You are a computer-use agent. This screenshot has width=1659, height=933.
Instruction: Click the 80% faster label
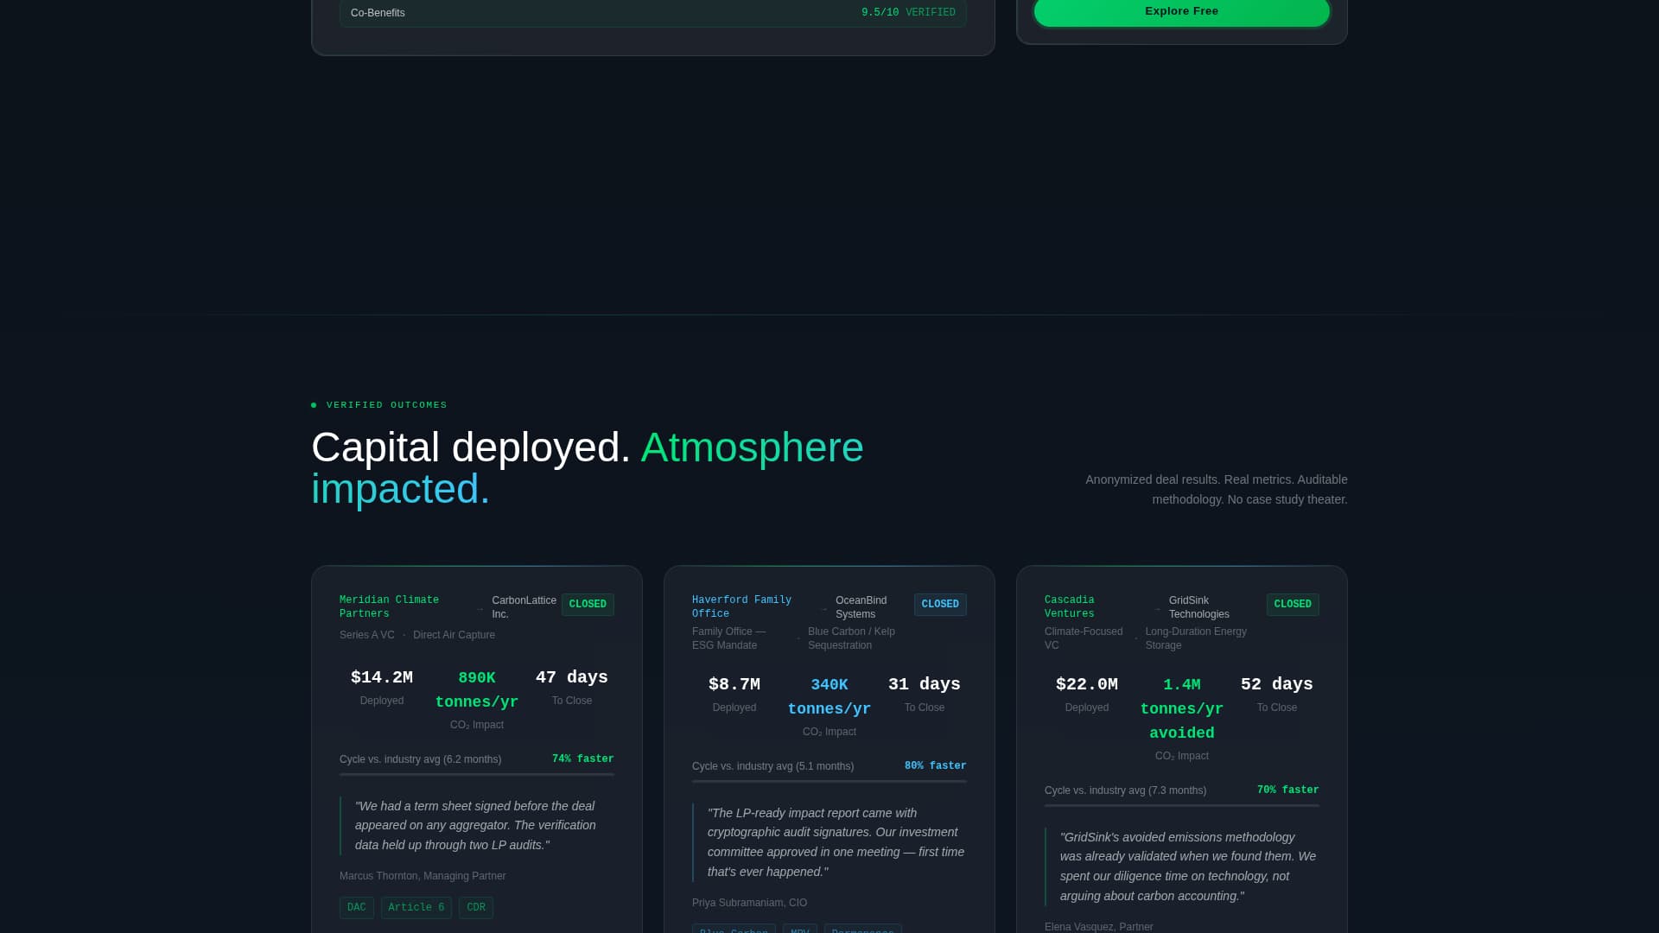coord(936,766)
